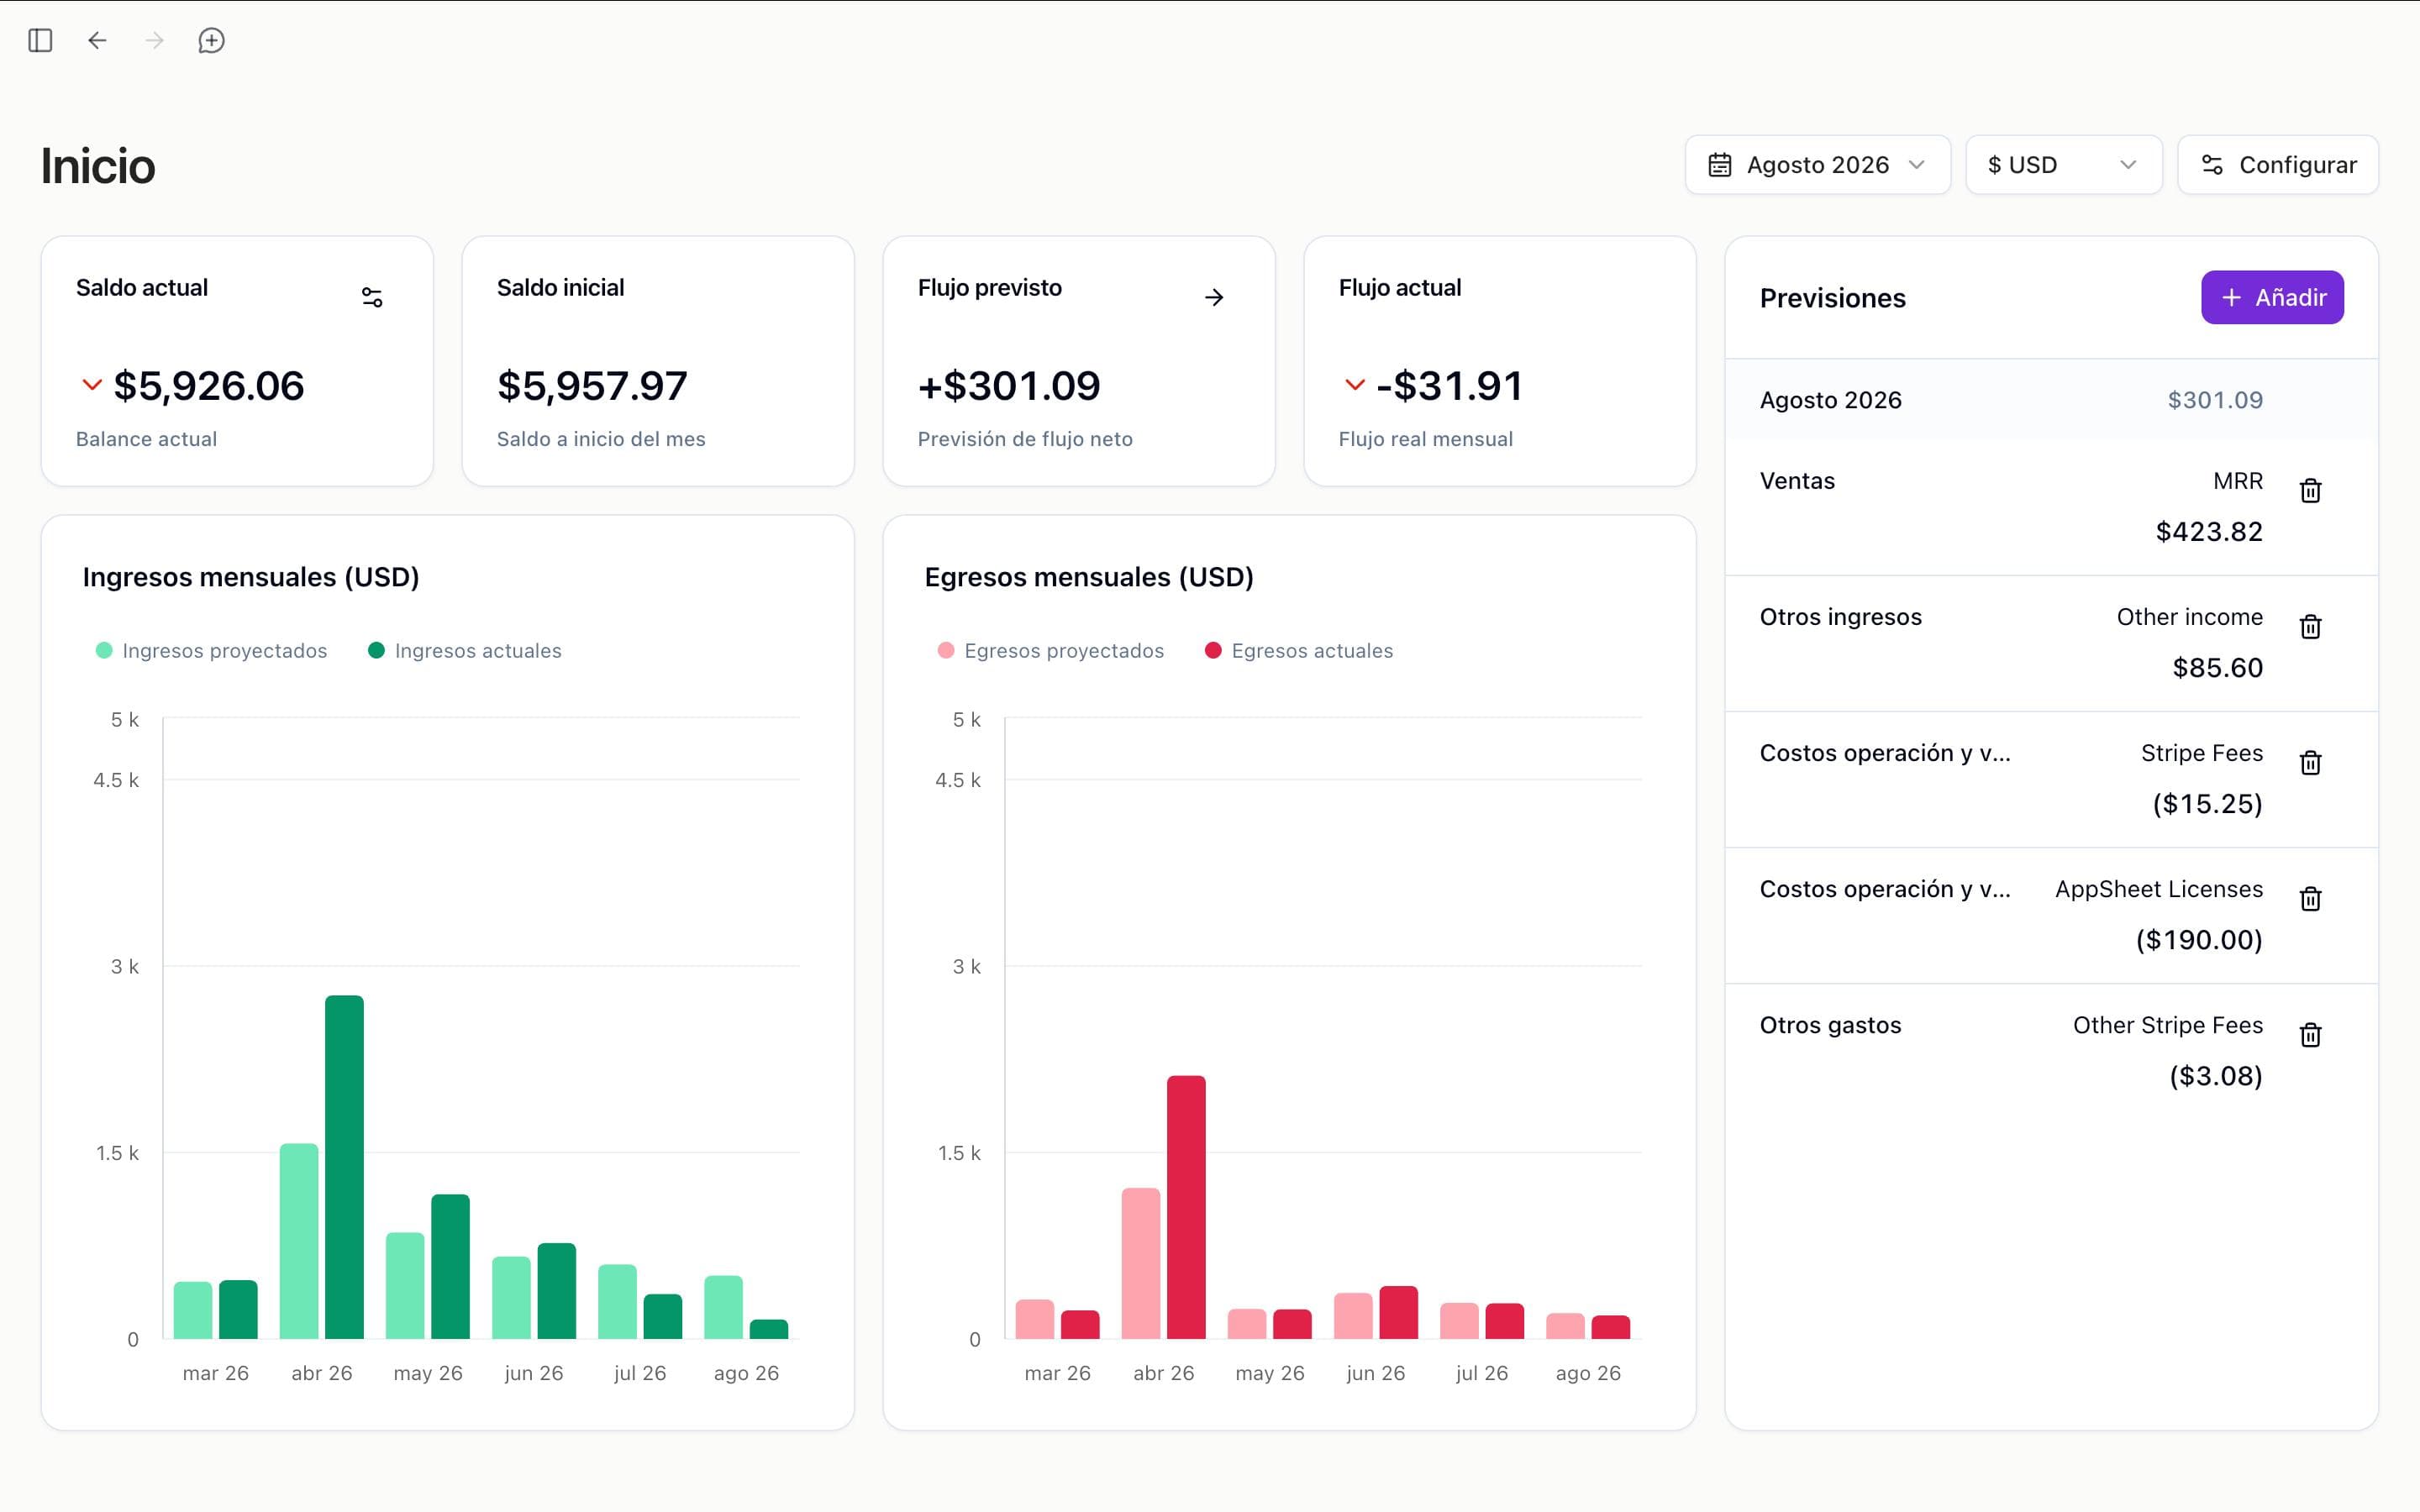Click the ($190.00) AppSheet amount
Screen dimensions: 2420x1512
pyautogui.click(x=2199, y=939)
